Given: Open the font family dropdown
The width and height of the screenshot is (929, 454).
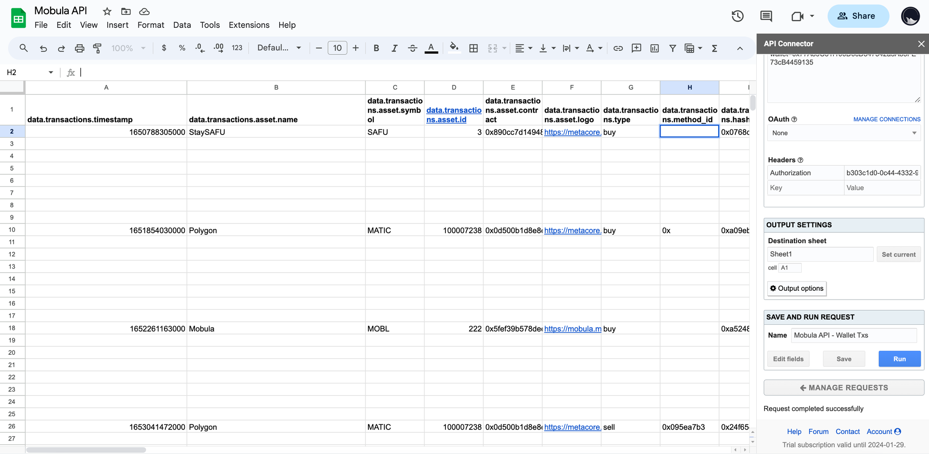Looking at the screenshot, I should (279, 48).
